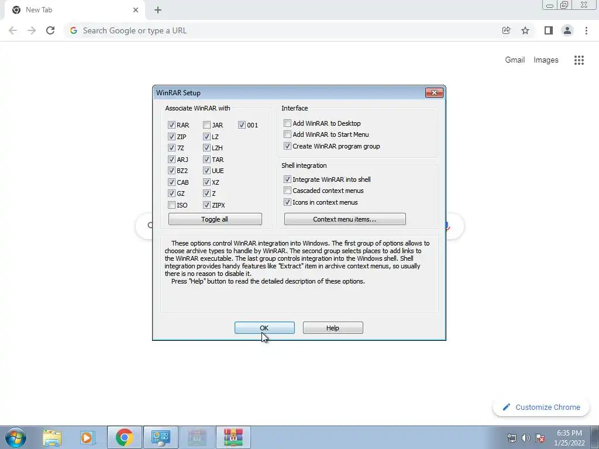Open faded WinRAR installer taskbar icon
599x449 pixels.
coord(197,437)
